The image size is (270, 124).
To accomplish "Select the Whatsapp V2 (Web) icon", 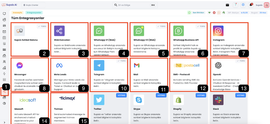I will click(139, 31).
